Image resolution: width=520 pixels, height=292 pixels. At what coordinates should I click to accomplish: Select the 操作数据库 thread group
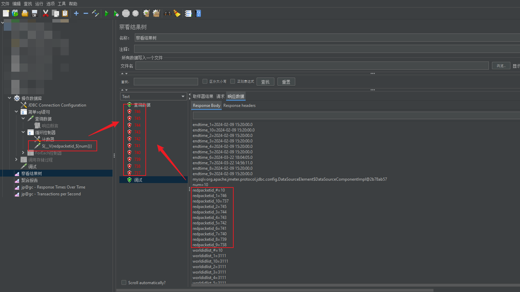coord(31,98)
